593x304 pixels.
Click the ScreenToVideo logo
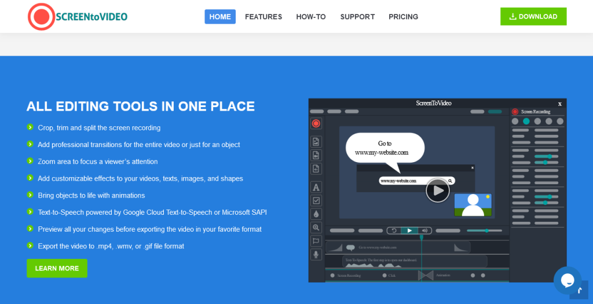click(x=78, y=17)
